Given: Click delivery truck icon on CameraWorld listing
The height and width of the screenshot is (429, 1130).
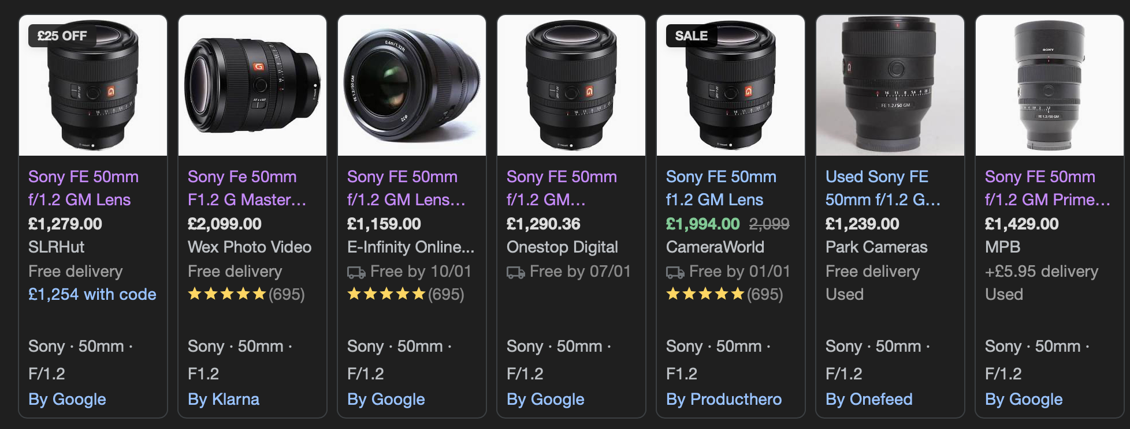Looking at the screenshot, I should (675, 272).
